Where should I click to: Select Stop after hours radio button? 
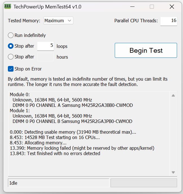[11, 57]
